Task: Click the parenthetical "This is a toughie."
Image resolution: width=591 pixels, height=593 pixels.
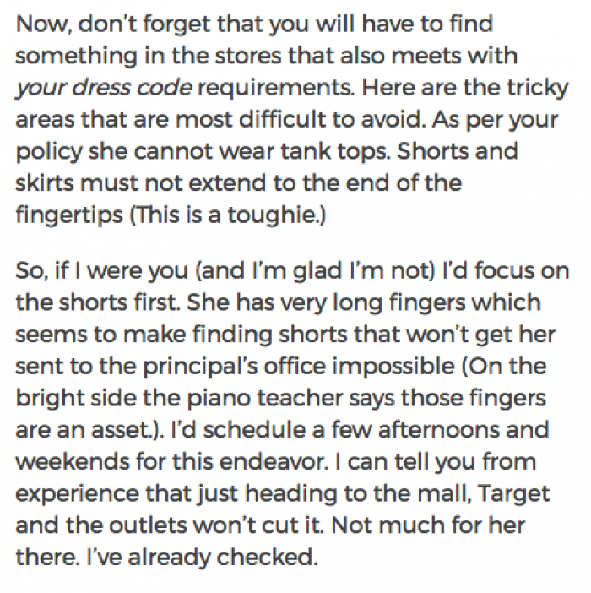Action: coord(227,215)
